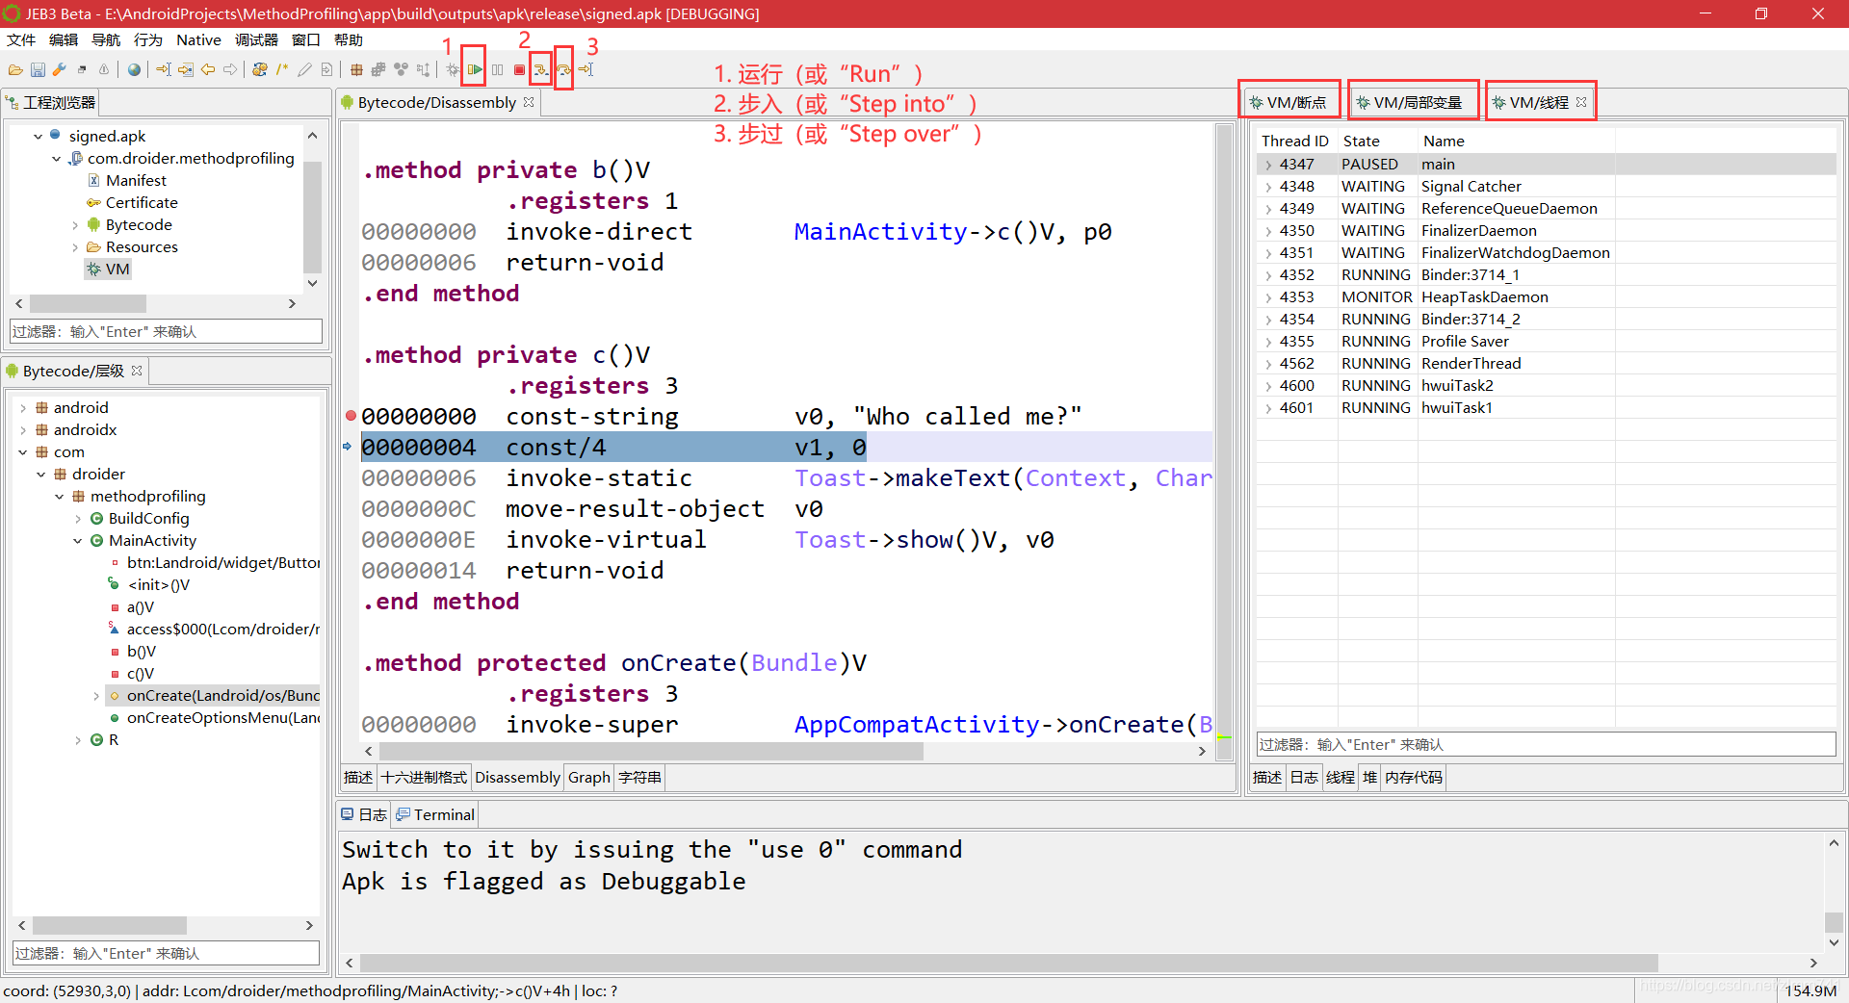Click the Step over icon

(563, 69)
